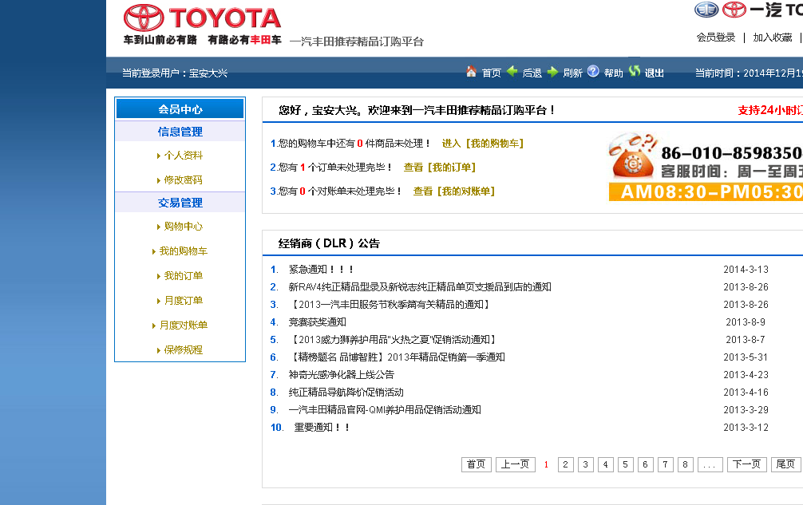Click the green logout arrows icon
803x505 pixels.
tap(635, 71)
